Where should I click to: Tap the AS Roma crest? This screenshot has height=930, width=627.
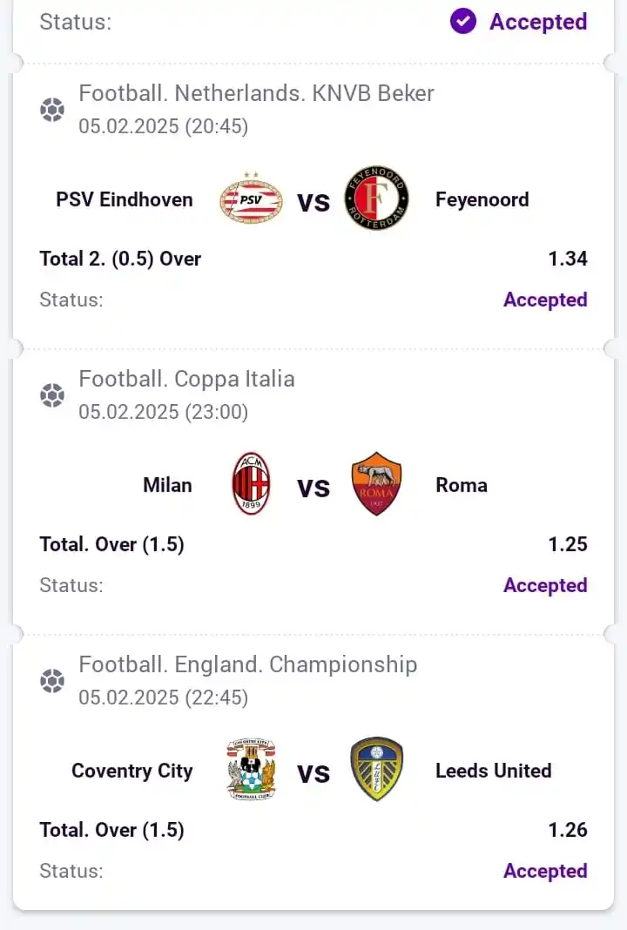click(376, 484)
